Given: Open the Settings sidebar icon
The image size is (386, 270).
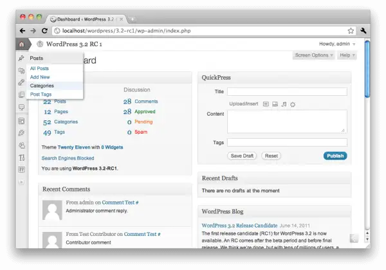Looking at the screenshot, I should [x=22, y=170].
